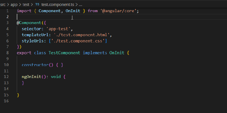Click the closing brace on line 15
227x113 pixels.
click(x=18, y=95)
